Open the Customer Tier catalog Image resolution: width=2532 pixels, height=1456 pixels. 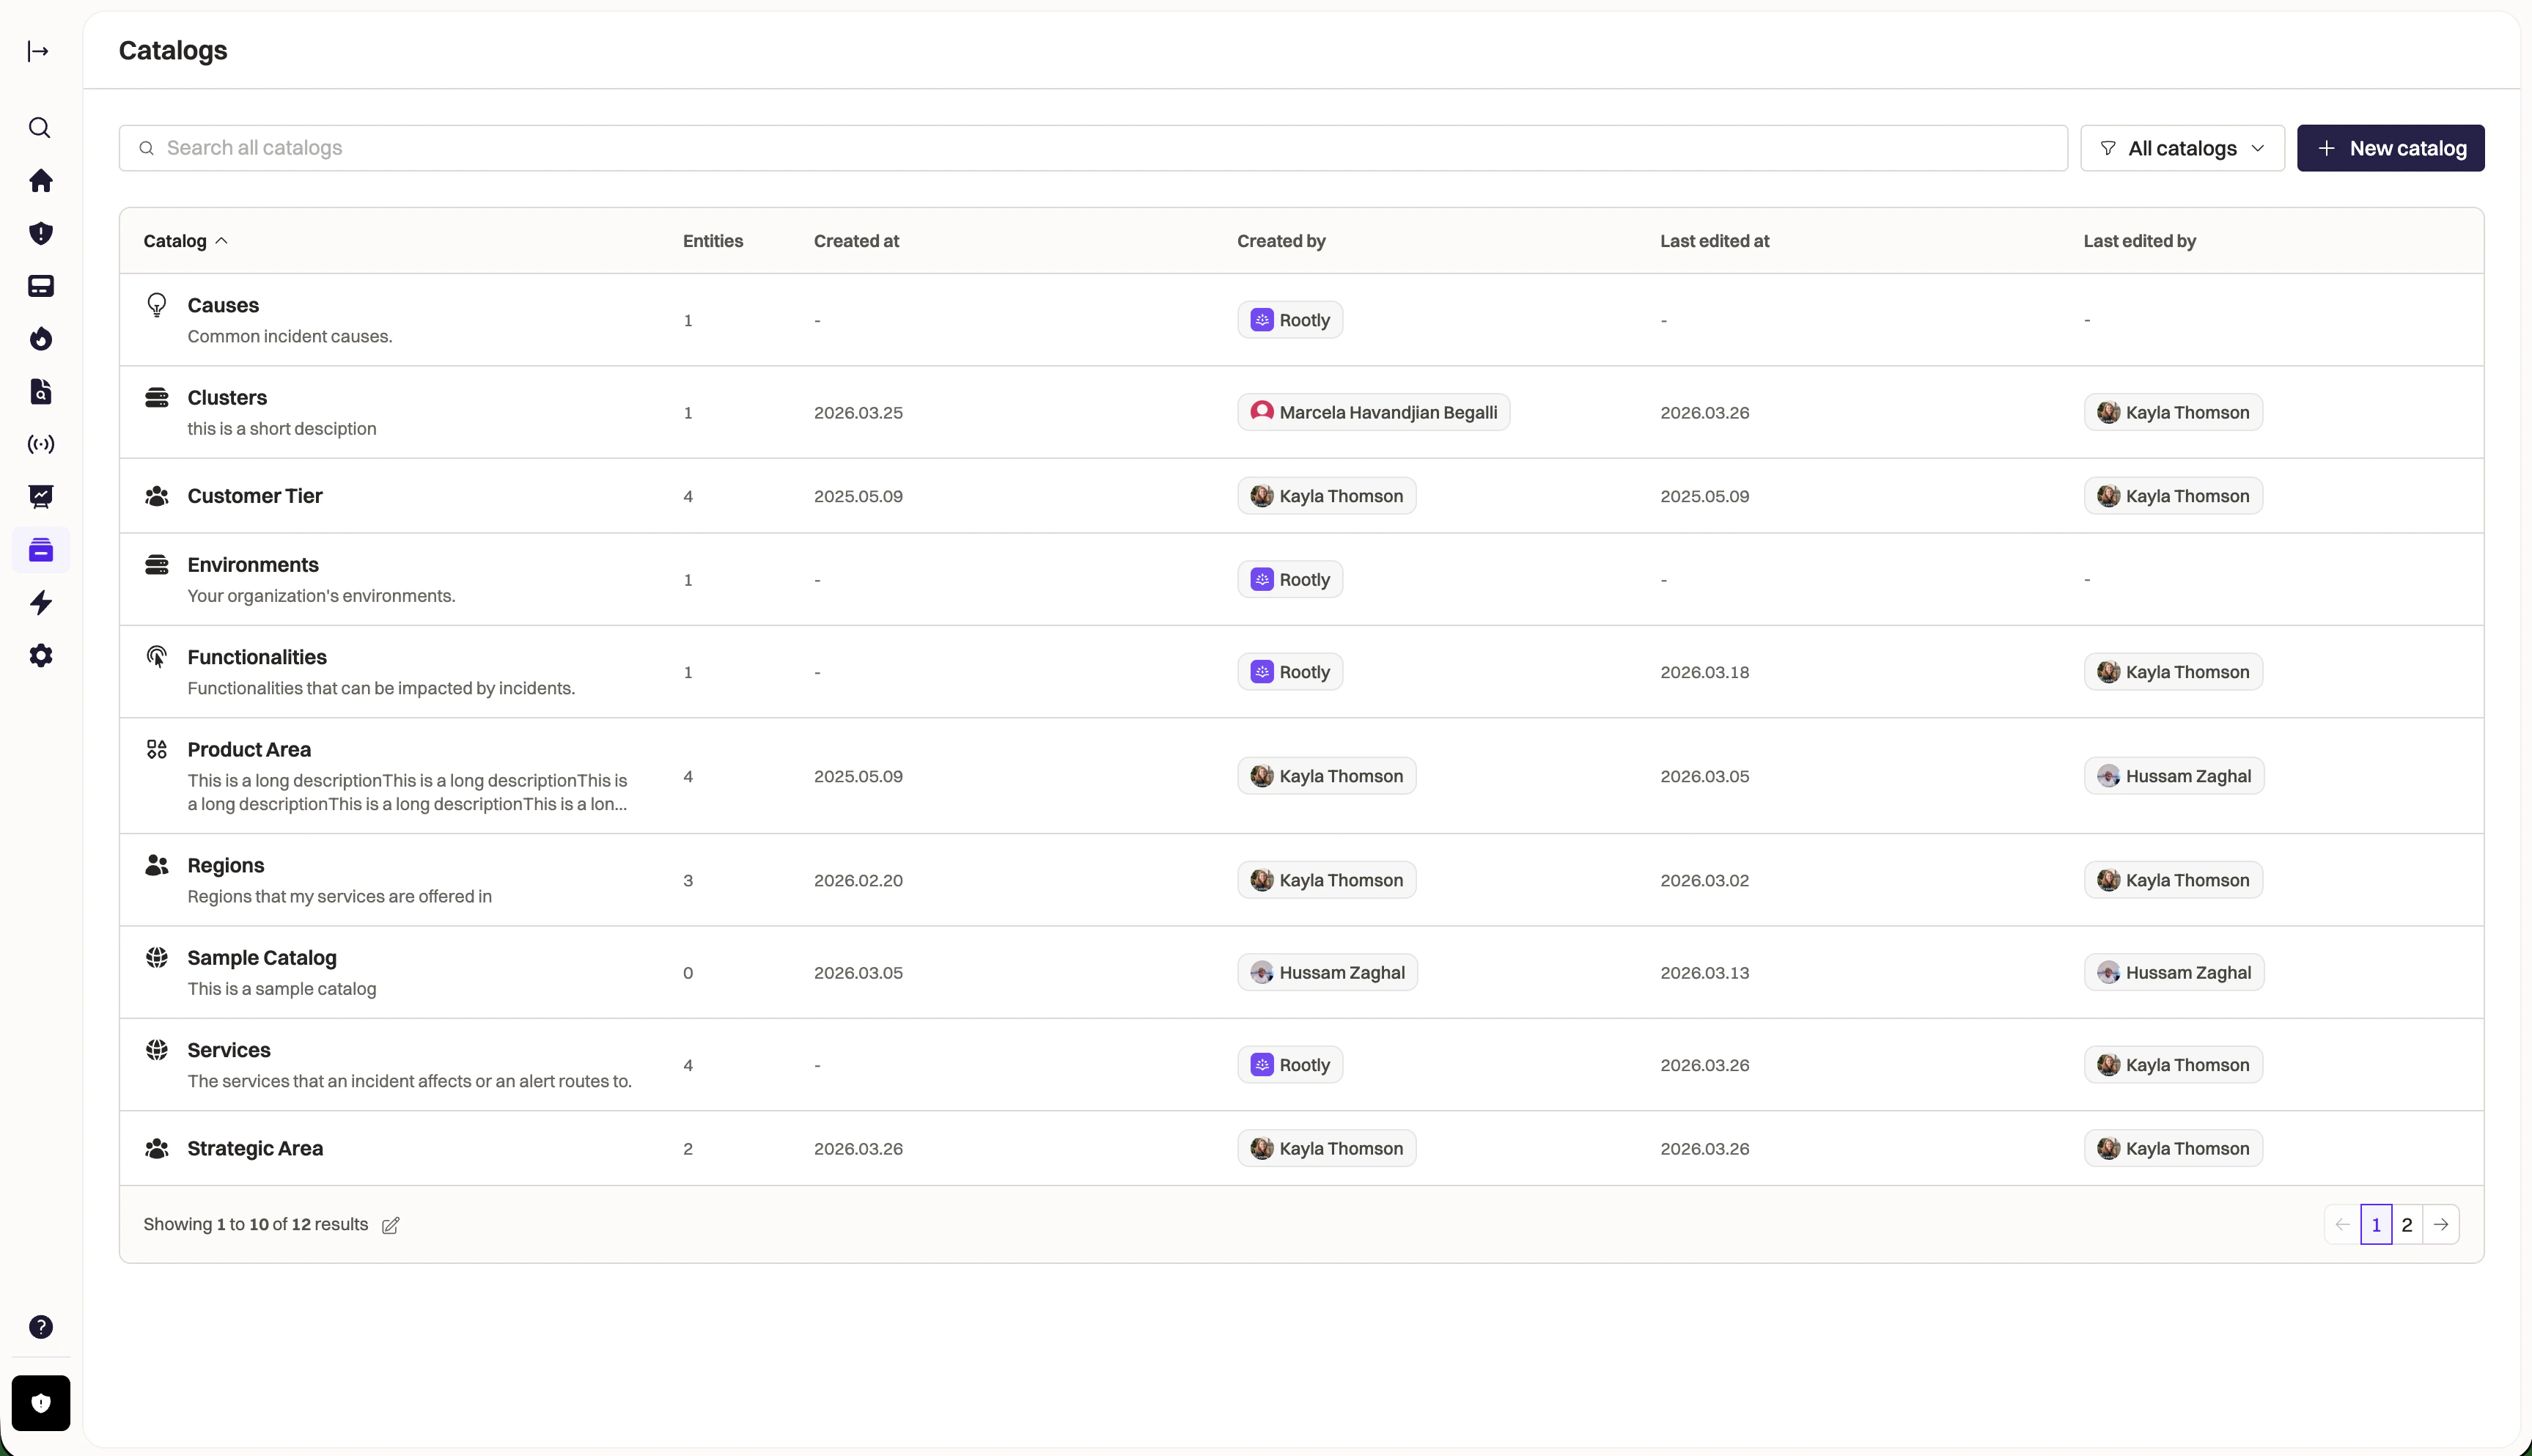pos(255,496)
